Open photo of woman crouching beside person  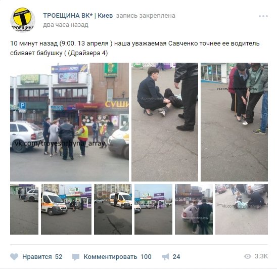click(165, 122)
